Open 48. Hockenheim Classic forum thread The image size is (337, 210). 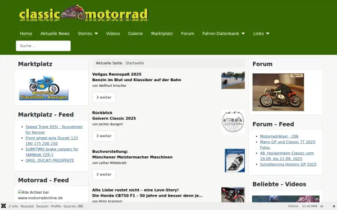[286, 156]
